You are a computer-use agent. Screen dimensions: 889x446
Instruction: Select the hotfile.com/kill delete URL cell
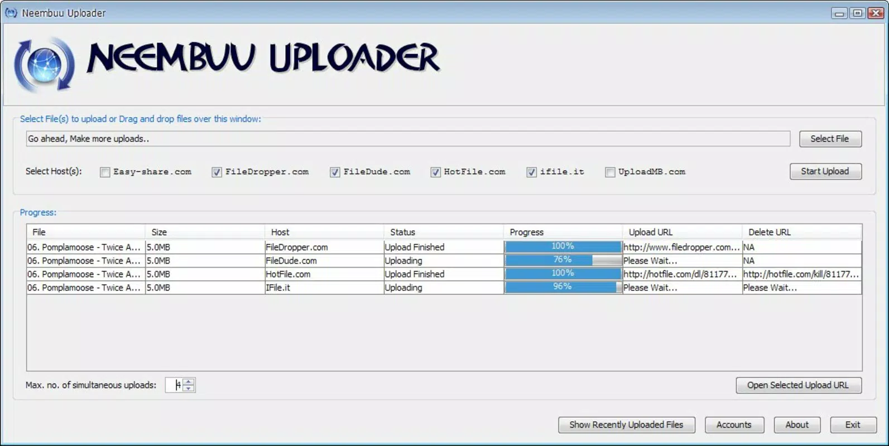coord(802,274)
